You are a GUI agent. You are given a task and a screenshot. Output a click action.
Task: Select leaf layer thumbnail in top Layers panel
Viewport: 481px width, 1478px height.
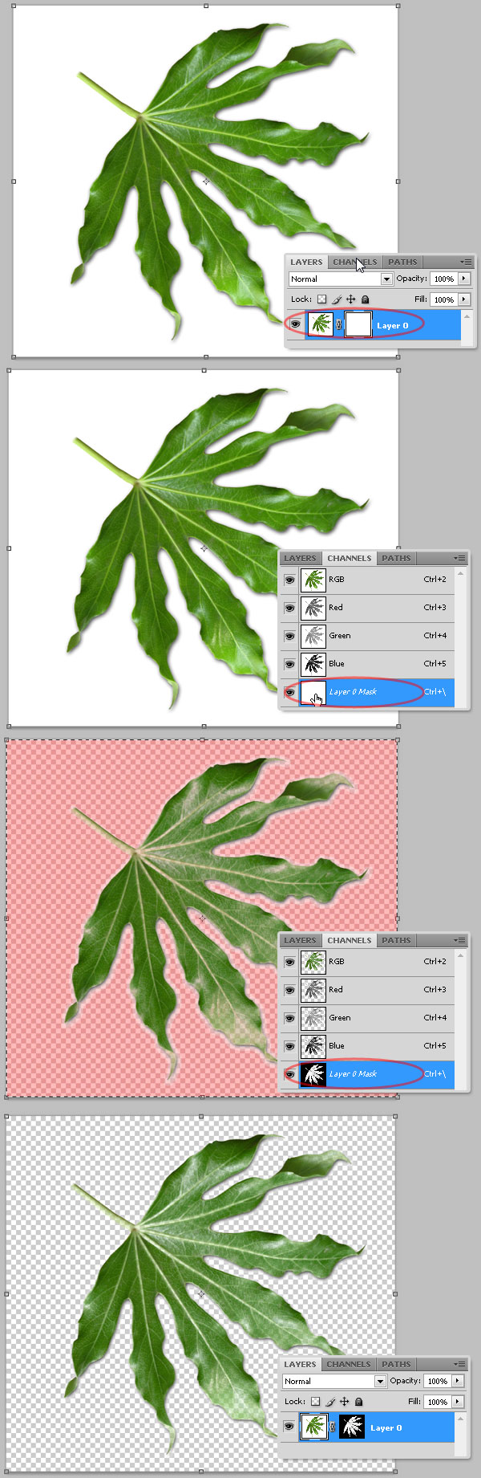tap(321, 325)
